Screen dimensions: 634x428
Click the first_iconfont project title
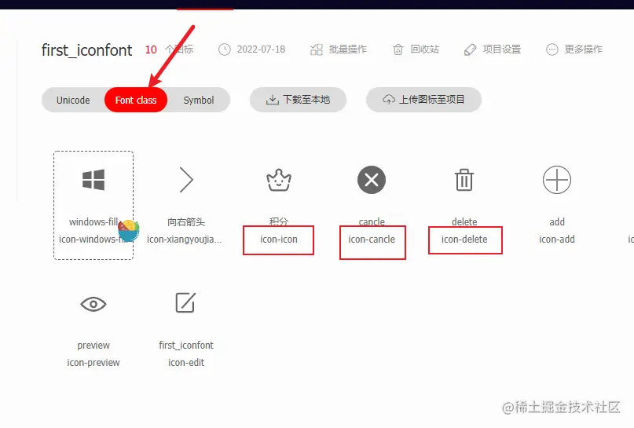click(87, 50)
